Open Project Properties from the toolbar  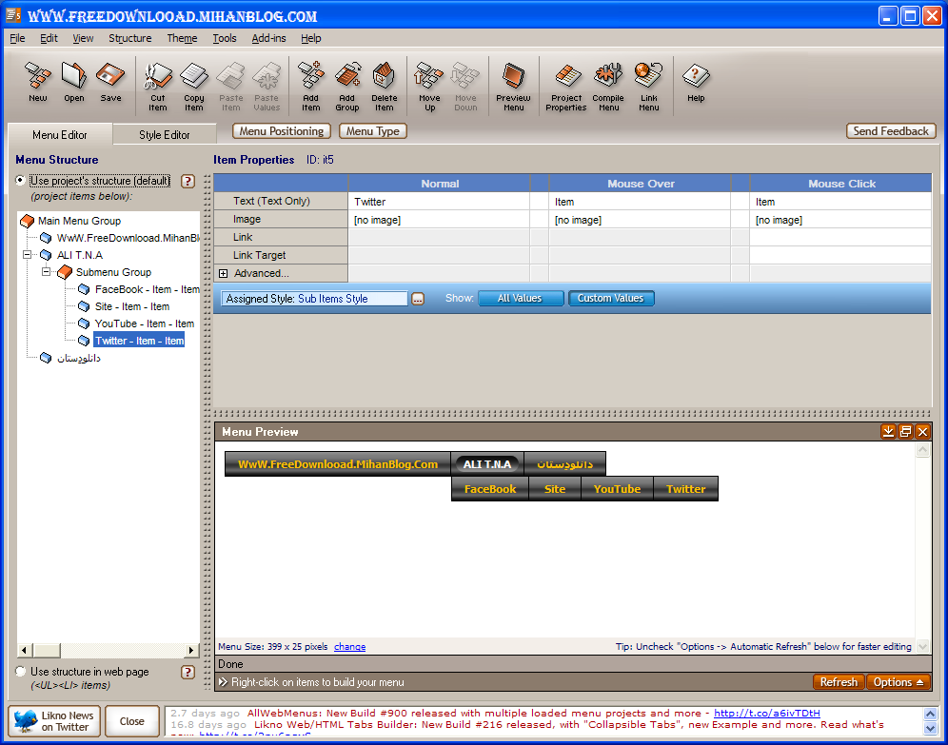(x=566, y=87)
